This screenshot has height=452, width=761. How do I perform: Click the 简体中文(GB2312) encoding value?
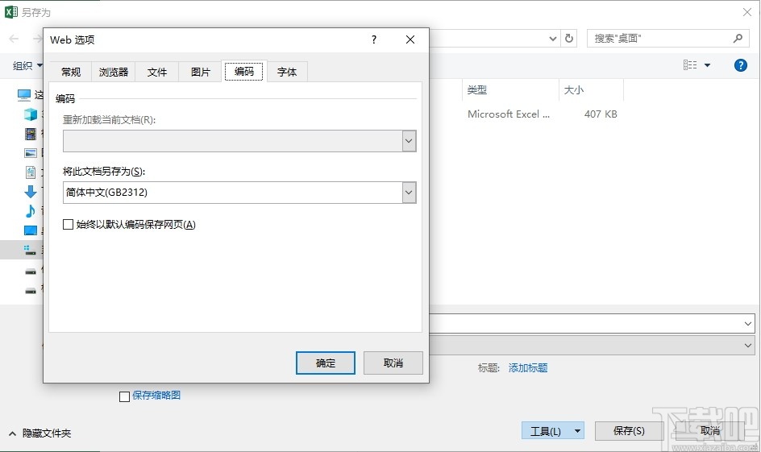click(x=106, y=193)
